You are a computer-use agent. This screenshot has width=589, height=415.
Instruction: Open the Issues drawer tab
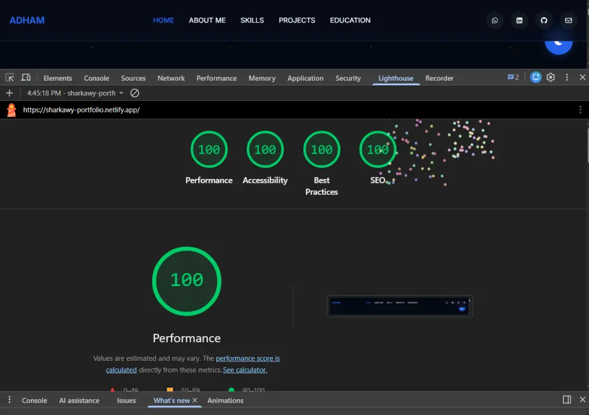tap(126, 400)
